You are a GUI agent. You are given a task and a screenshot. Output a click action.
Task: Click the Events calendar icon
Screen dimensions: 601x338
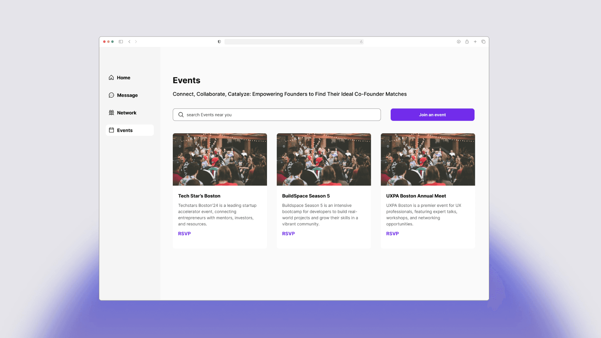111,130
